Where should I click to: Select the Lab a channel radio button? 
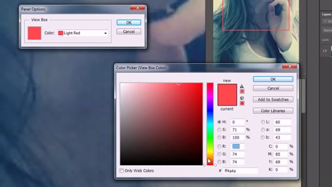(x=263, y=130)
